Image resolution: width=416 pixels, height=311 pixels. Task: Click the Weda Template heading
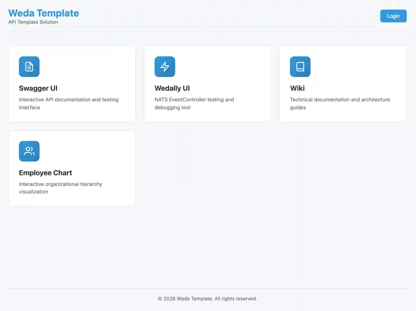[x=44, y=13]
